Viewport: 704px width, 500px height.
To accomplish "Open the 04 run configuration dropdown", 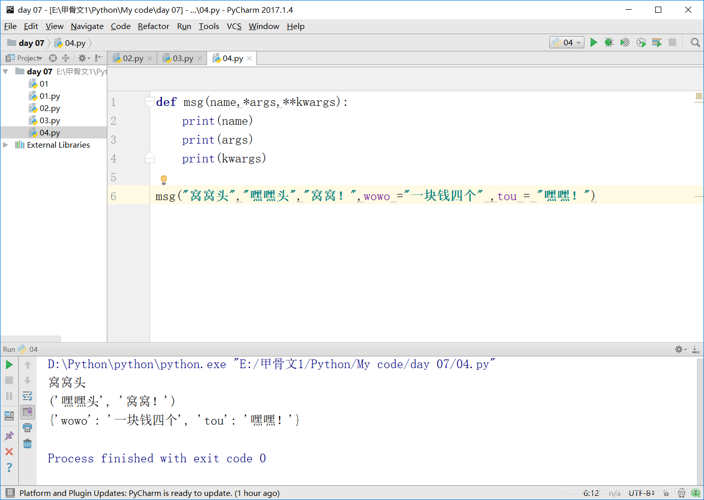I will click(567, 43).
